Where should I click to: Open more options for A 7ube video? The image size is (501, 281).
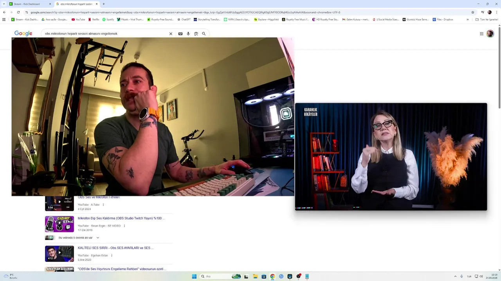click(103, 205)
